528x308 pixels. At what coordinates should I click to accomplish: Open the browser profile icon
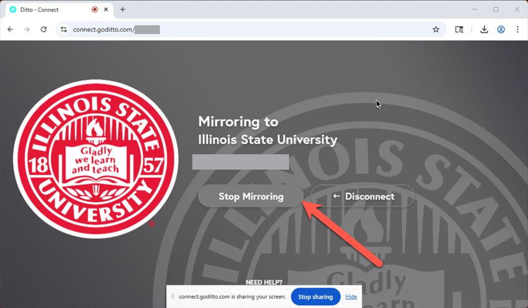(501, 30)
